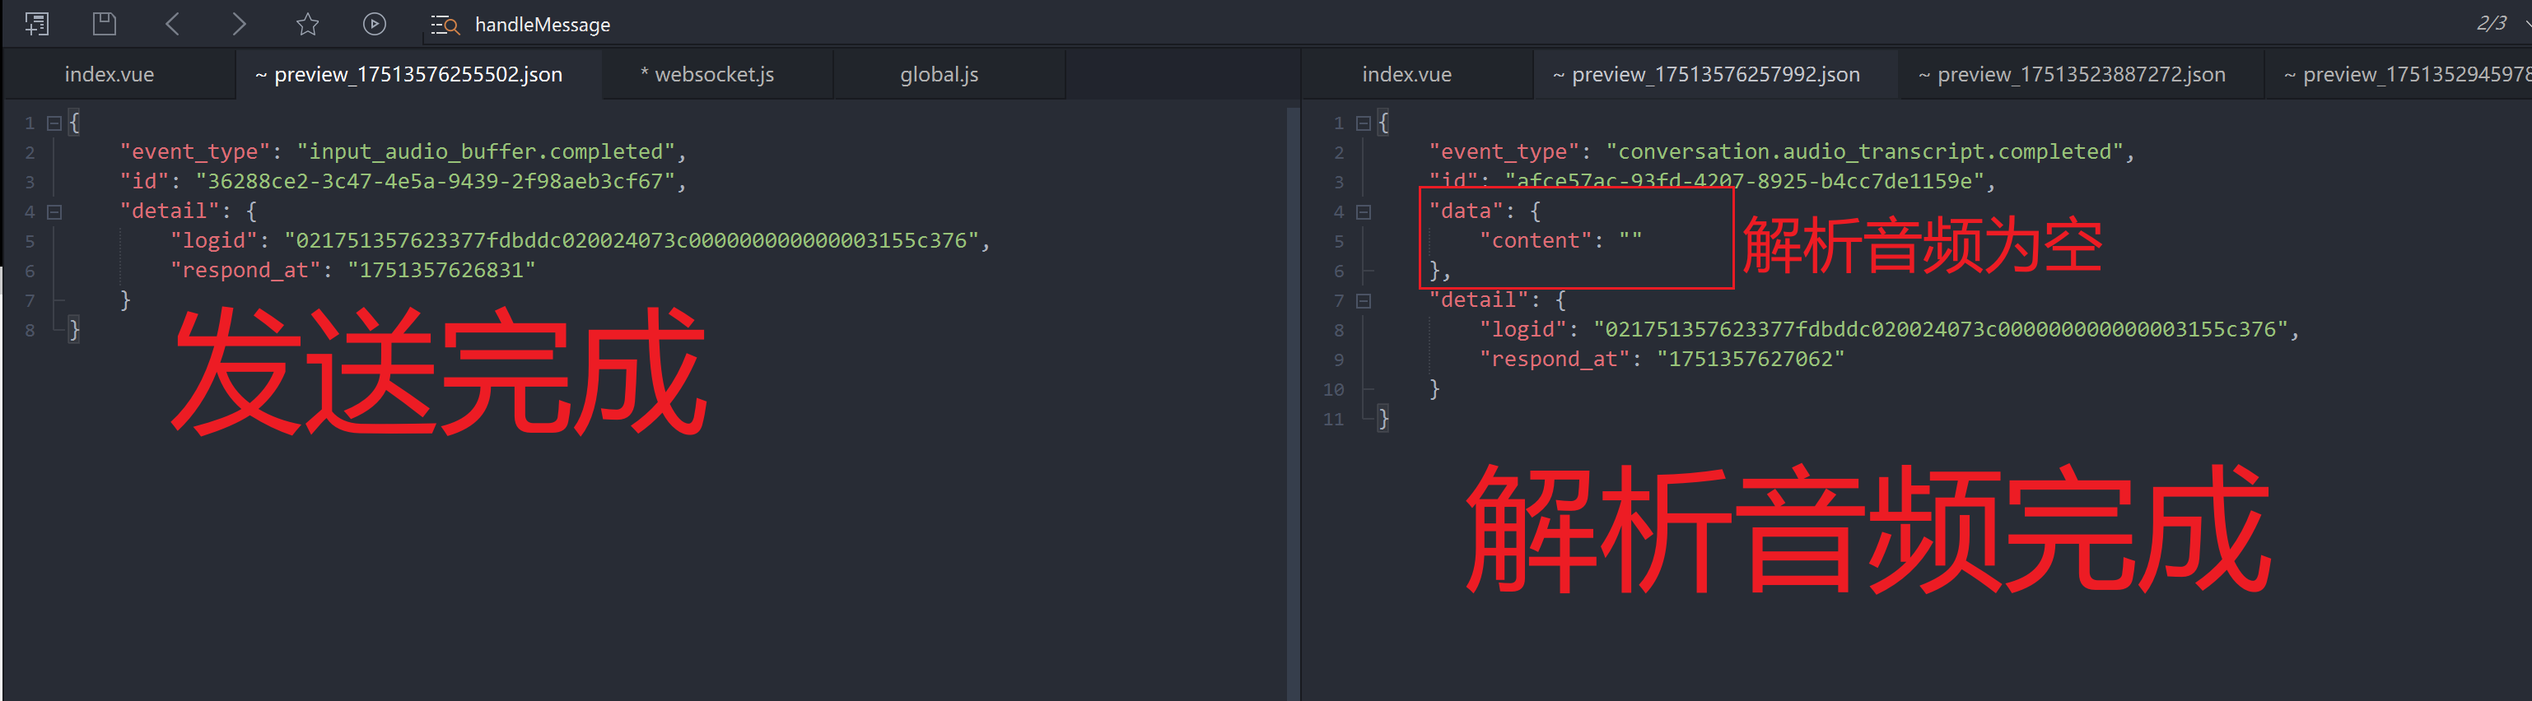
Task: Go back with the left arrow icon
Action: (x=172, y=24)
